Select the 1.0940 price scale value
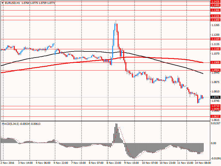 215,73
